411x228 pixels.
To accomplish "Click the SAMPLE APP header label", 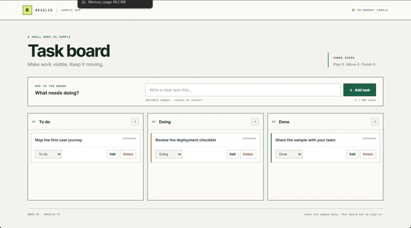I will coord(71,10).
